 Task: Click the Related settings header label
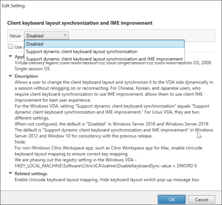tap(31, 174)
